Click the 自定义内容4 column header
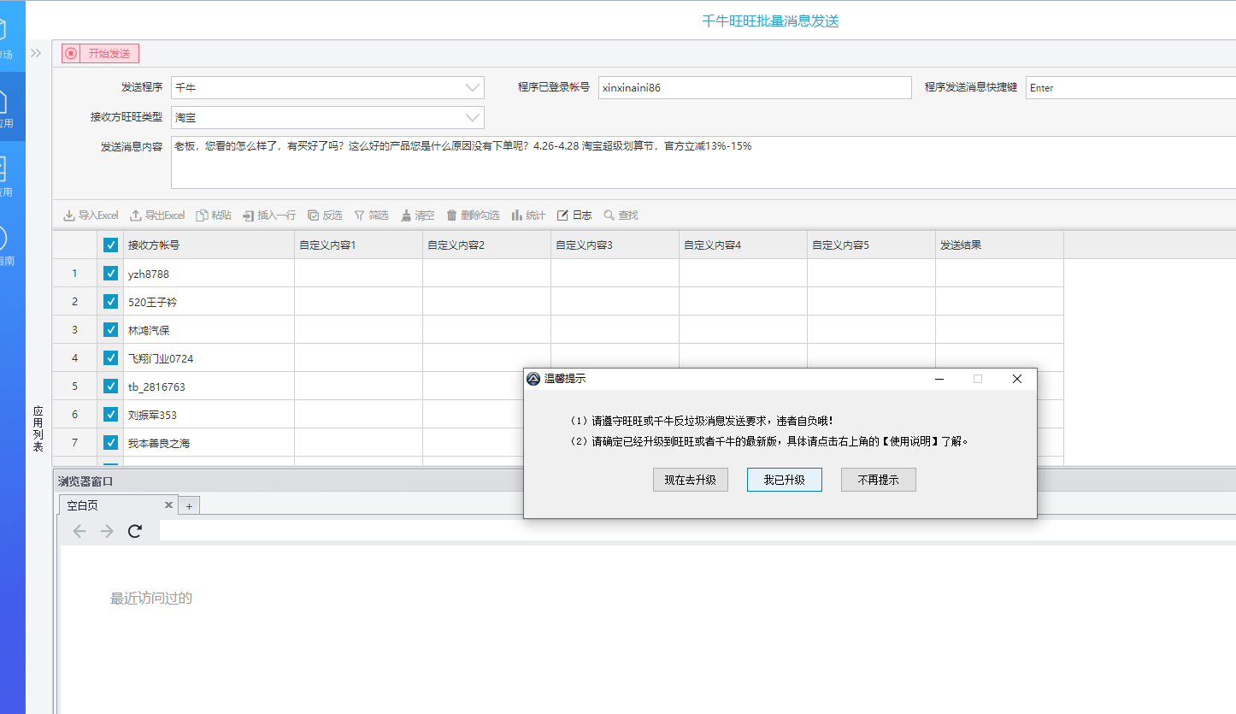Image resolution: width=1236 pixels, height=714 pixels. coord(743,245)
